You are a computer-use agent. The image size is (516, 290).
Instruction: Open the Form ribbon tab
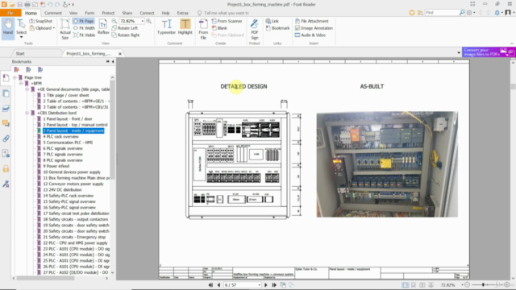[89, 13]
